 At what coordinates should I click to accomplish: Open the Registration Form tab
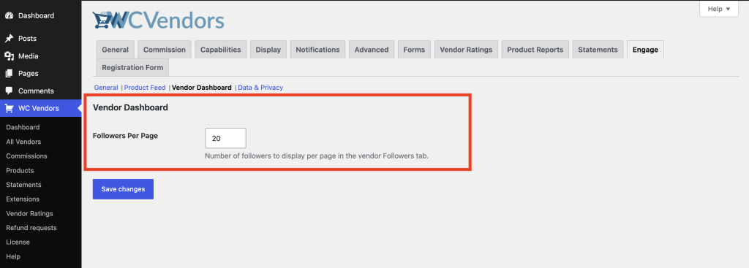pyautogui.click(x=132, y=67)
